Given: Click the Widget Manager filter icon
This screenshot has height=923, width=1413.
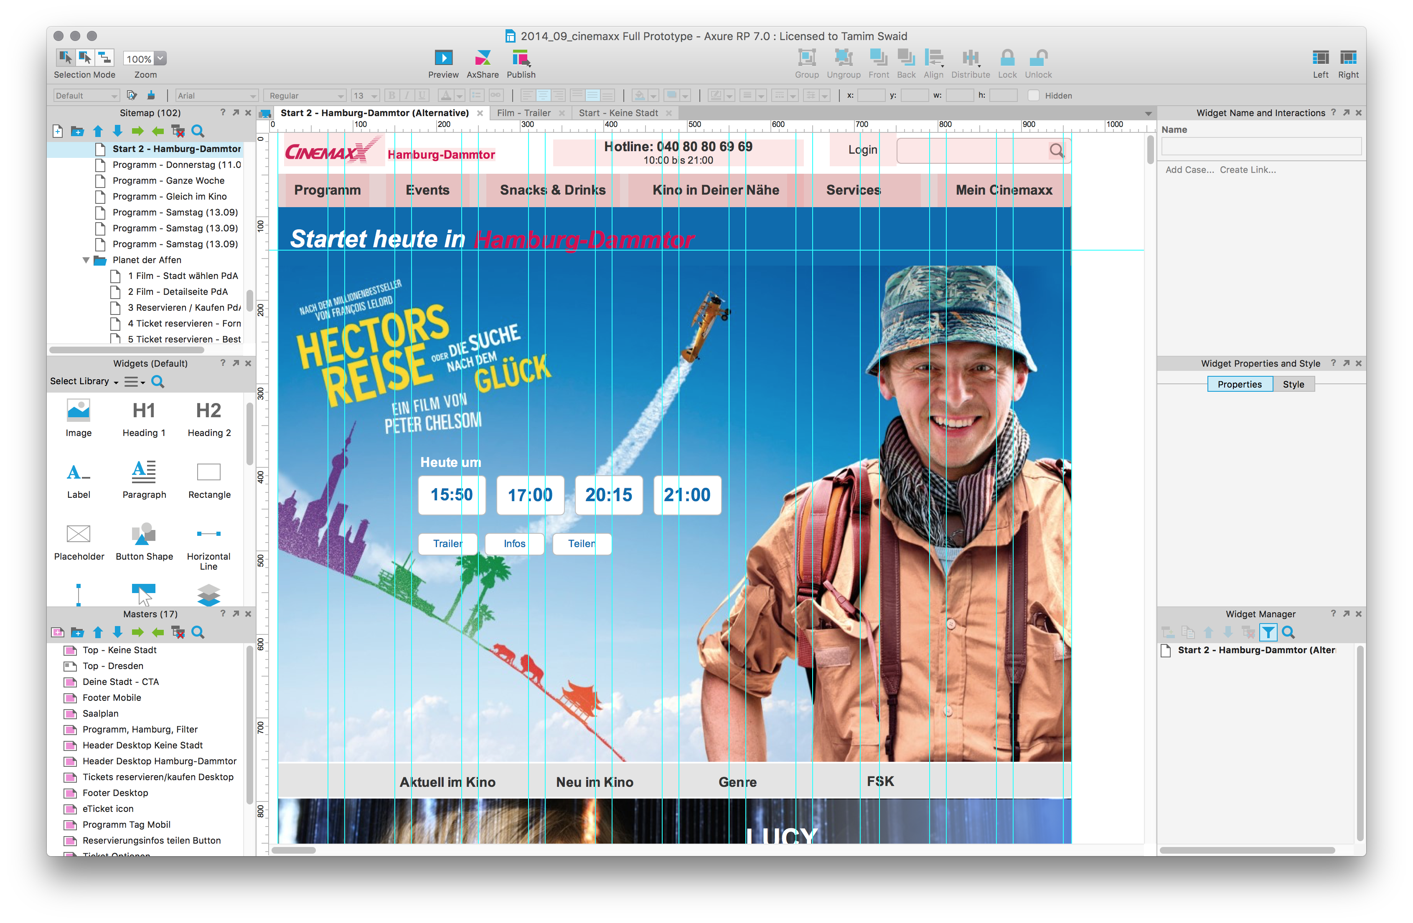Looking at the screenshot, I should click(x=1268, y=632).
